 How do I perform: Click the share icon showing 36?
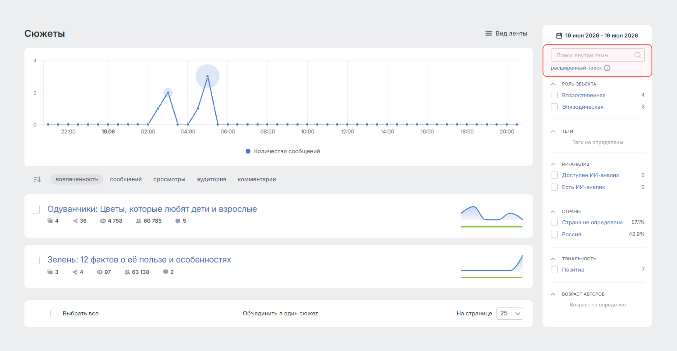[x=75, y=221]
